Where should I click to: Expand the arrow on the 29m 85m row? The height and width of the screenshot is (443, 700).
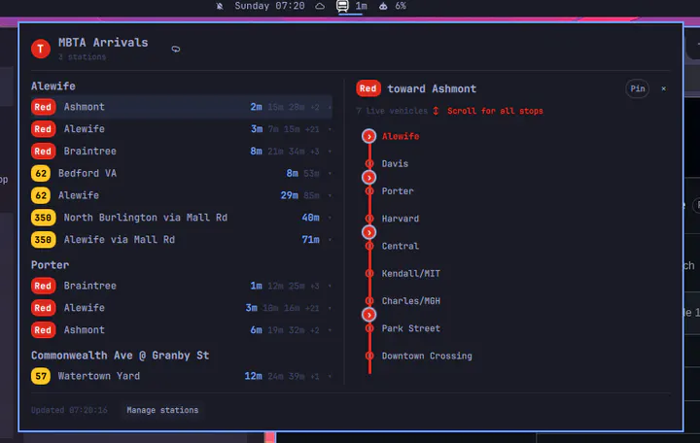coord(330,196)
